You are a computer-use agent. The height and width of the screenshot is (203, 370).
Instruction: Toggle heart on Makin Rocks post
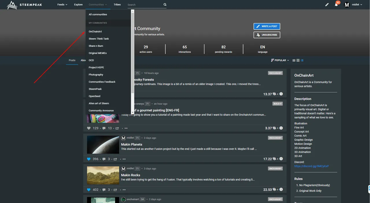pos(89,190)
